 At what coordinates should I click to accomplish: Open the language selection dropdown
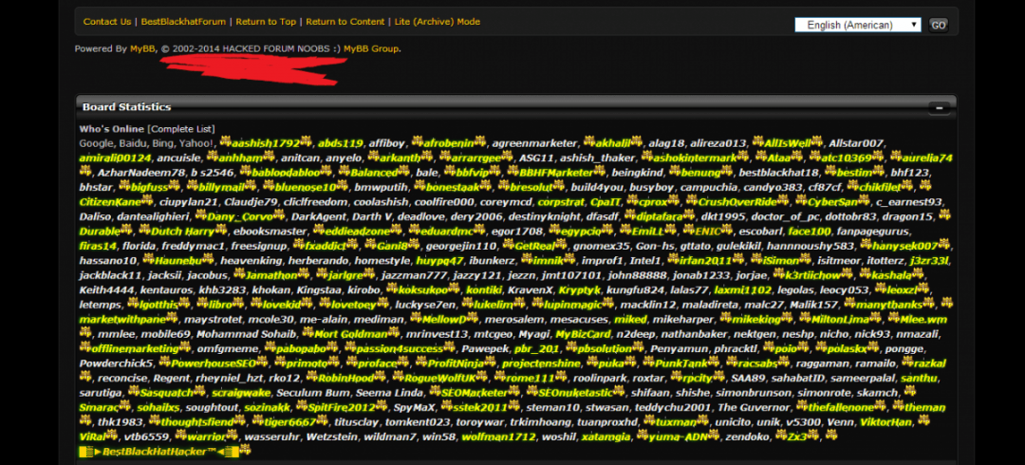857,25
